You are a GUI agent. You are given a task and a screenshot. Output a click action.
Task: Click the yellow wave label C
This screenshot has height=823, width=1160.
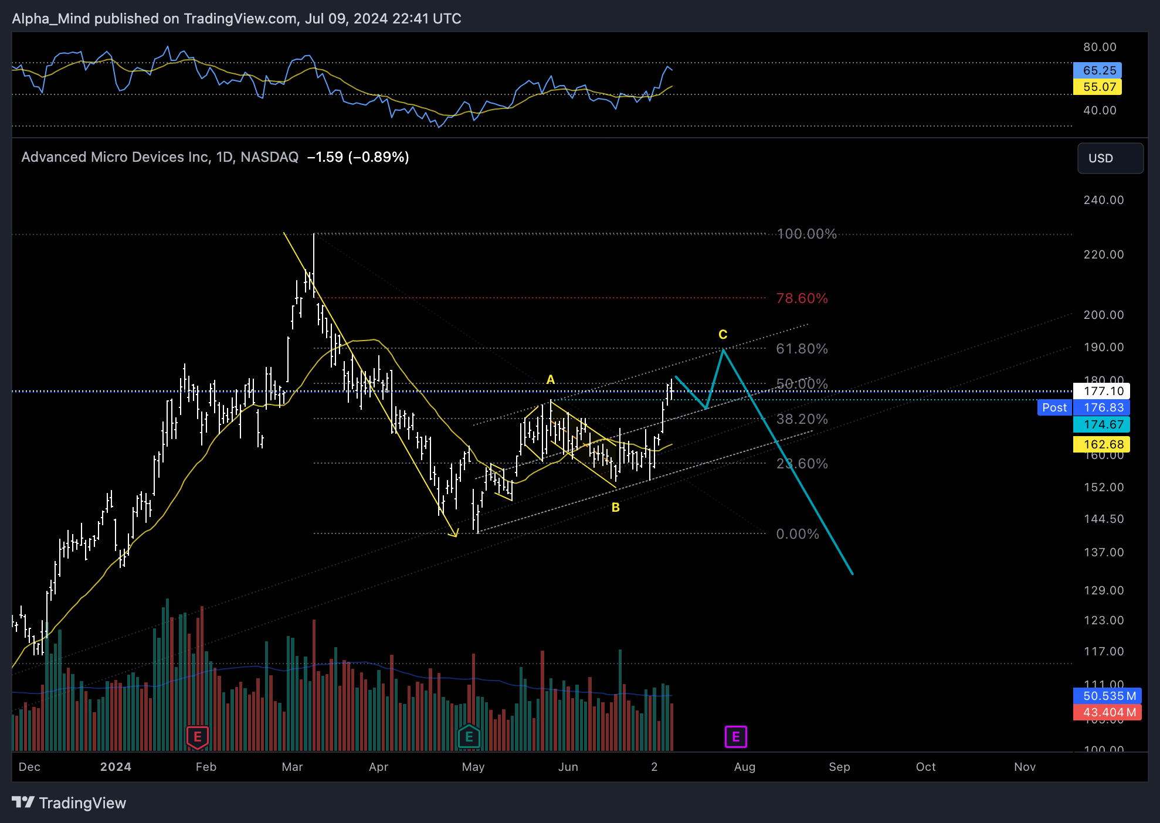(723, 335)
